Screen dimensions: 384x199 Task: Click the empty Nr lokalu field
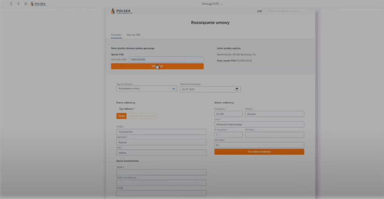click(274, 135)
